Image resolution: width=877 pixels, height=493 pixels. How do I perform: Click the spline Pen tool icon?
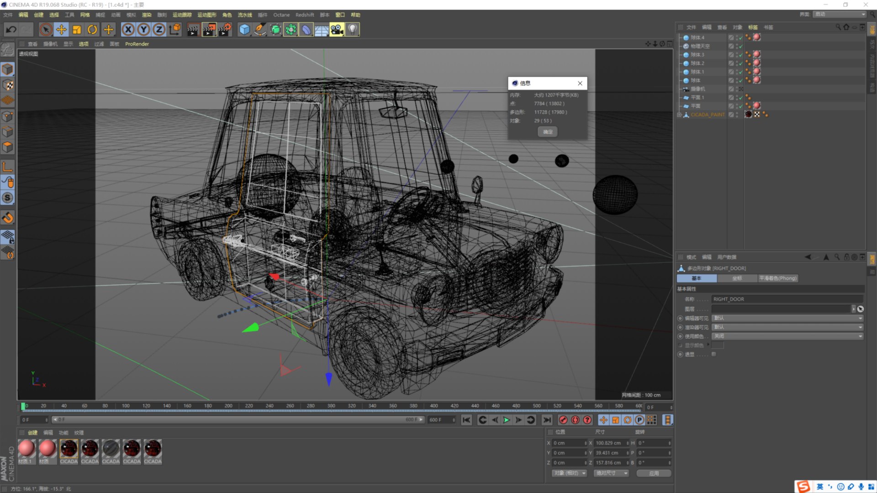pos(260,30)
